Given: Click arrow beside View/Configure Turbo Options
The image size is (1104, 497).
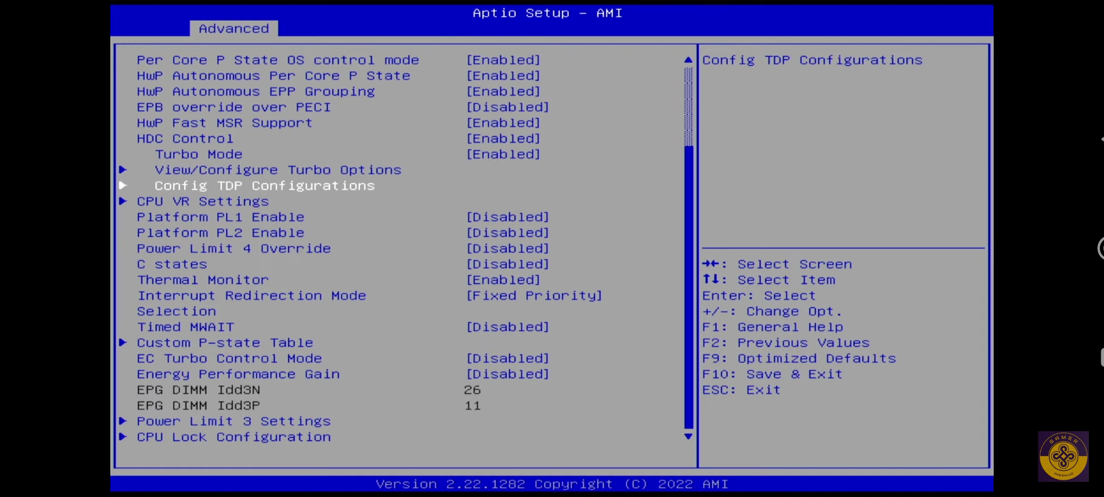Looking at the screenshot, I should click(x=123, y=170).
